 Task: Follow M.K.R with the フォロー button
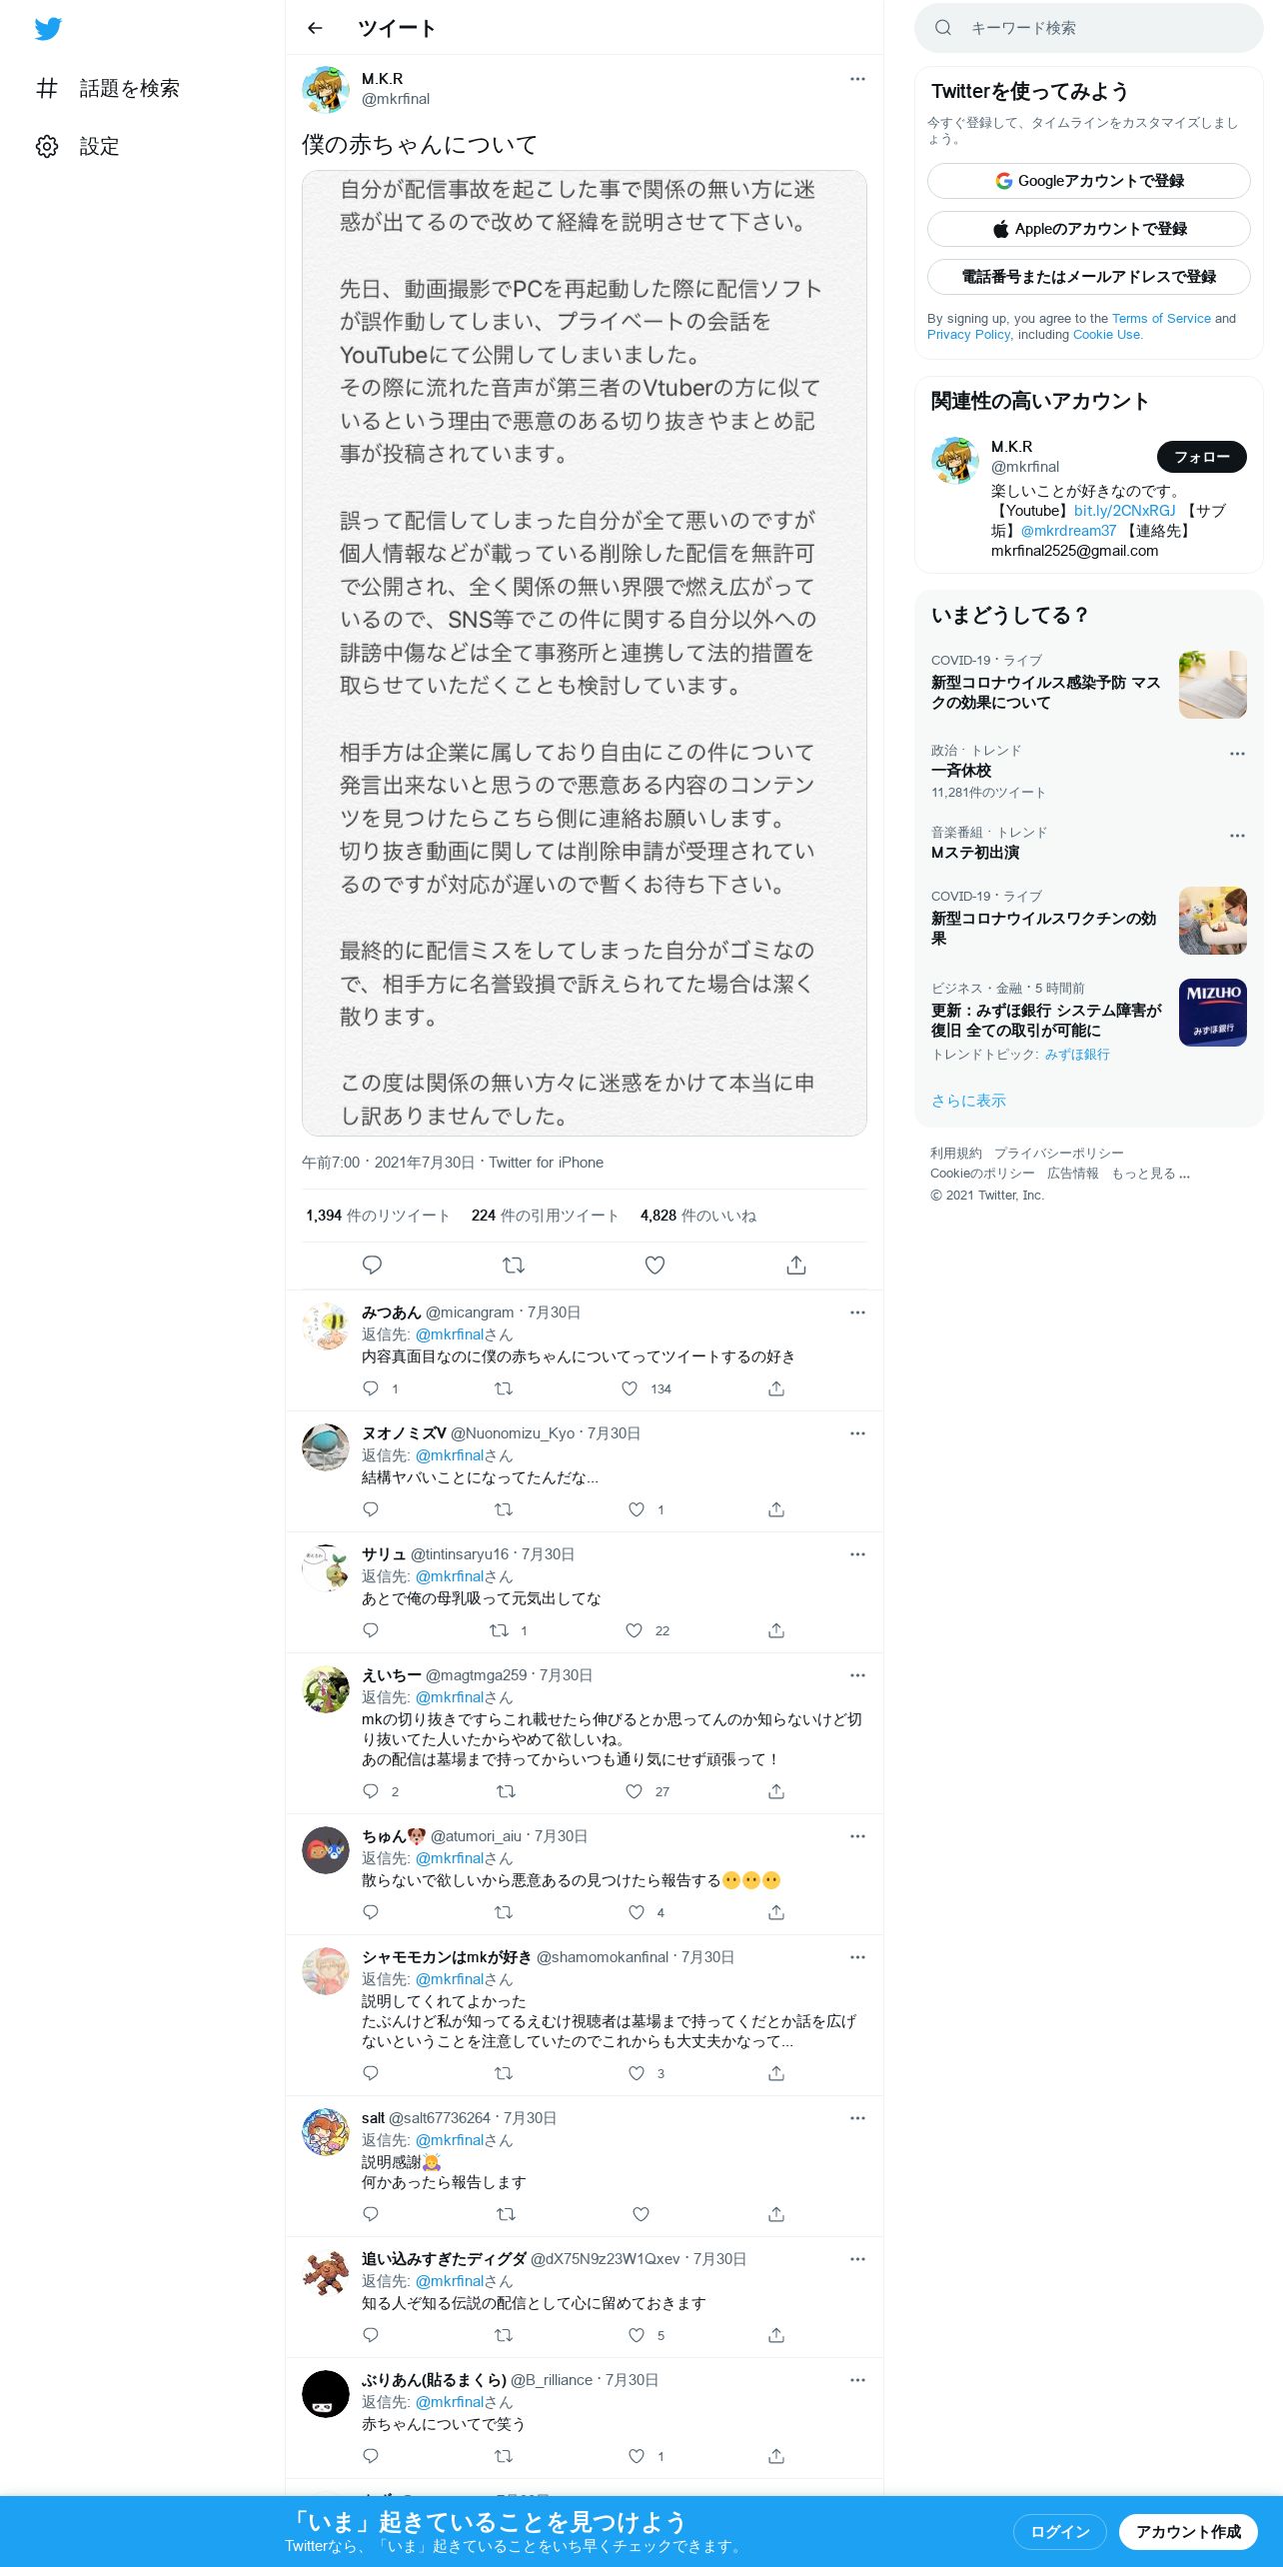coord(1201,457)
